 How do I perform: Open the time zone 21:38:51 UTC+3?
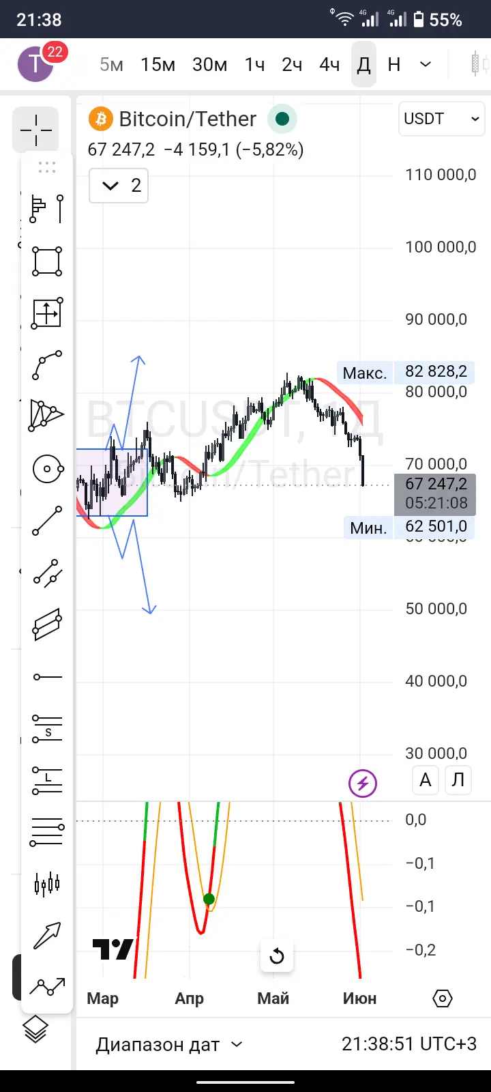(409, 1044)
